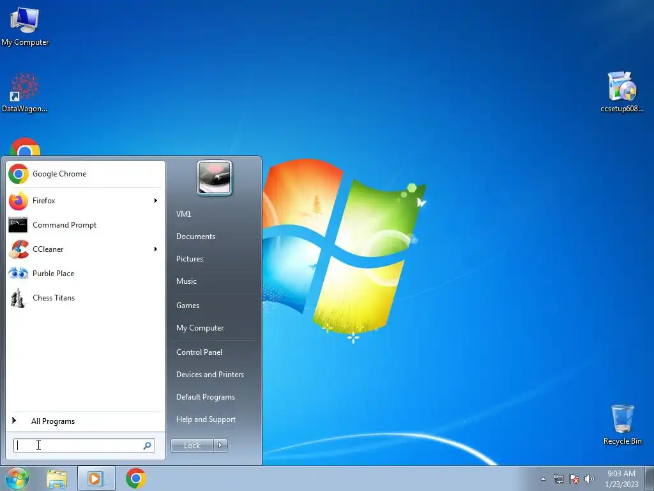This screenshot has height=491, width=654.
Task: Click the search programs and files box
Action: (x=84, y=446)
